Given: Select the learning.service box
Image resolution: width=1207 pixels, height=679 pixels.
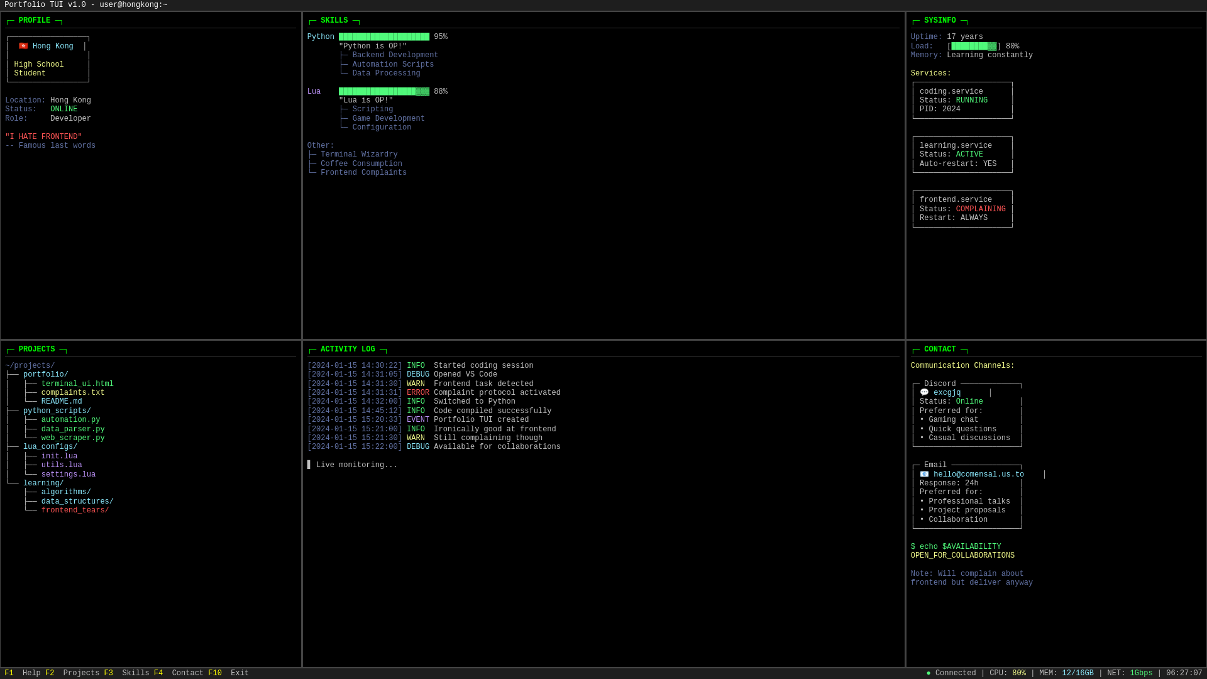Looking at the screenshot, I should click(x=962, y=155).
